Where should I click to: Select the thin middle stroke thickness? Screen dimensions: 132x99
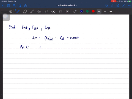coord(105,11)
